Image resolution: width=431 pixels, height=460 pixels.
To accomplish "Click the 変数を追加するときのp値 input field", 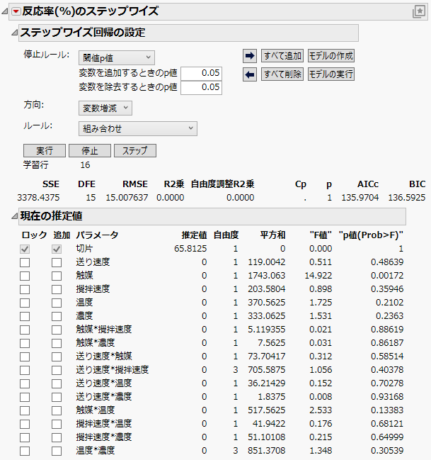I will (201, 73).
